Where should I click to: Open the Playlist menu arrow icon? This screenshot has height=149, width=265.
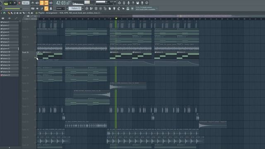[x=2, y=13]
